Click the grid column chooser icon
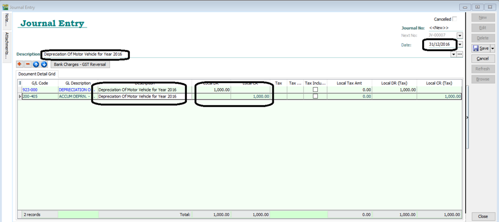Viewport: 499px width, 222px height. pos(20,83)
